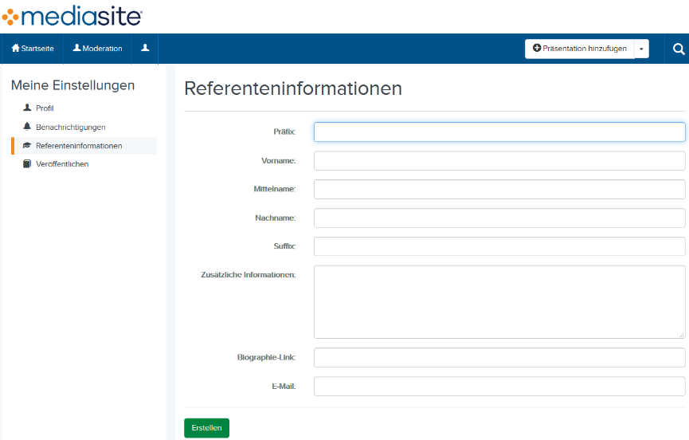Open the search magnifier icon
This screenshot has height=440, width=689.
tap(679, 49)
